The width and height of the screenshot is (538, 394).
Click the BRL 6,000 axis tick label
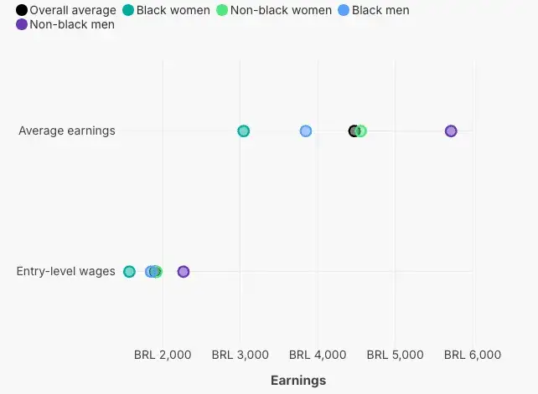(473, 355)
